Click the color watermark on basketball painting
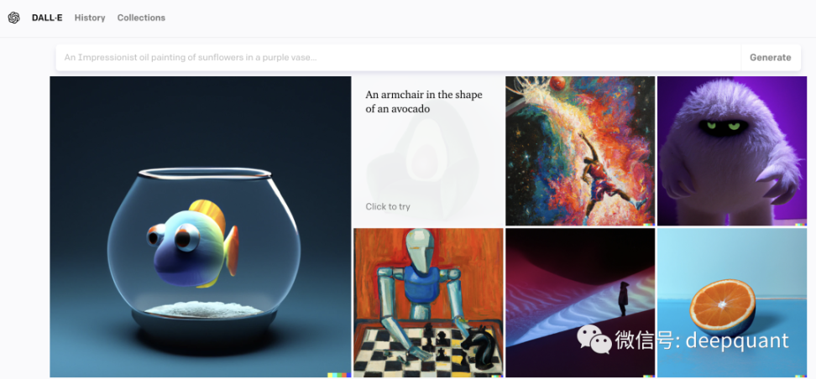 point(648,224)
